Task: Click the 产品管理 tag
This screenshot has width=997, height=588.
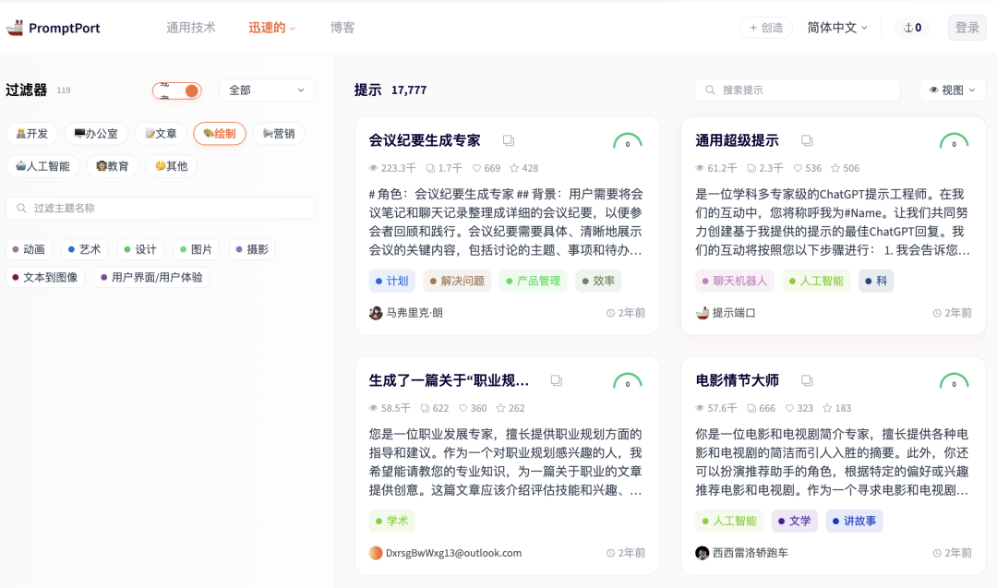Action: click(x=534, y=281)
